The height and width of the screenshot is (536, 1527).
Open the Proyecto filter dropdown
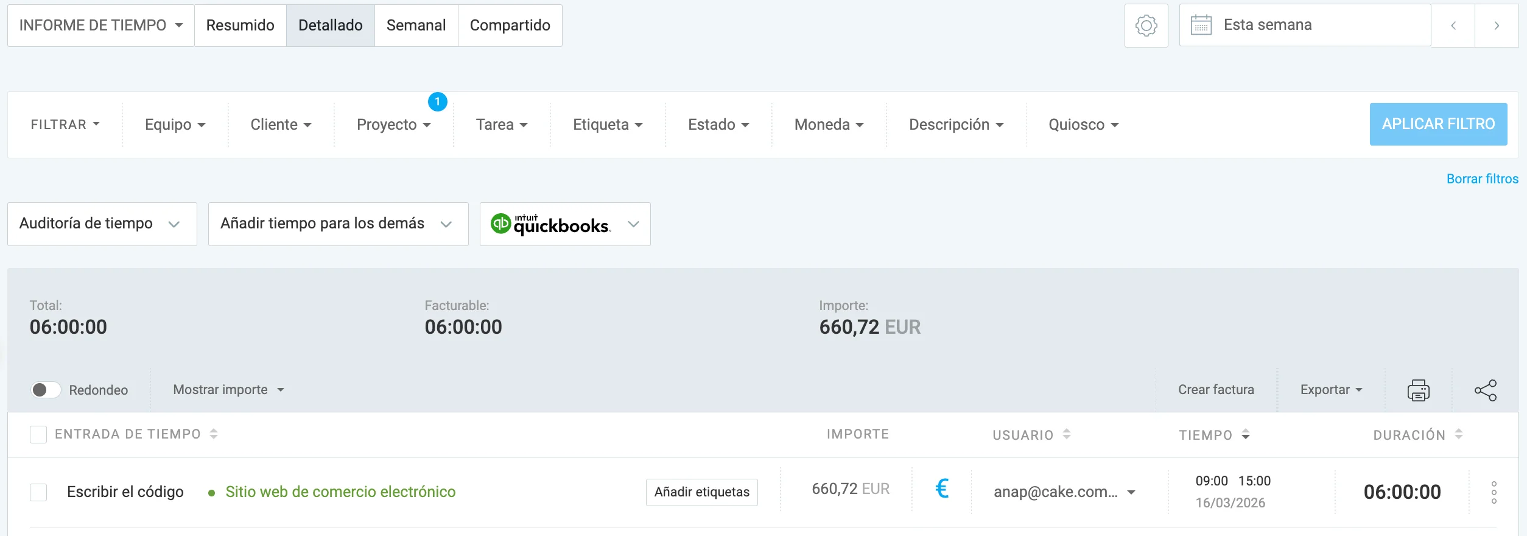(x=393, y=124)
